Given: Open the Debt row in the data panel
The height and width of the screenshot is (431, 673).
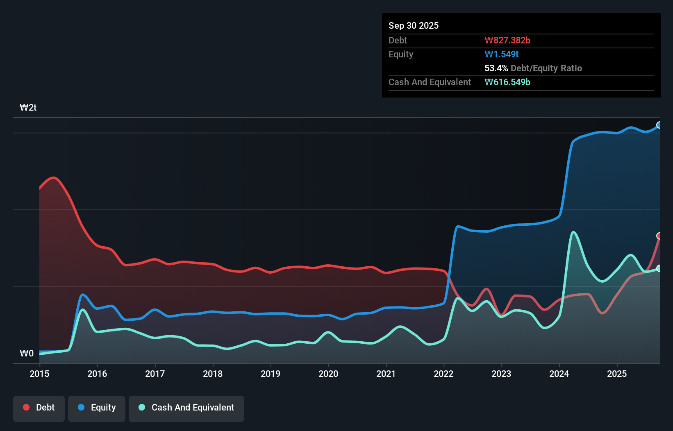Looking at the screenshot, I should coord(398,41).
